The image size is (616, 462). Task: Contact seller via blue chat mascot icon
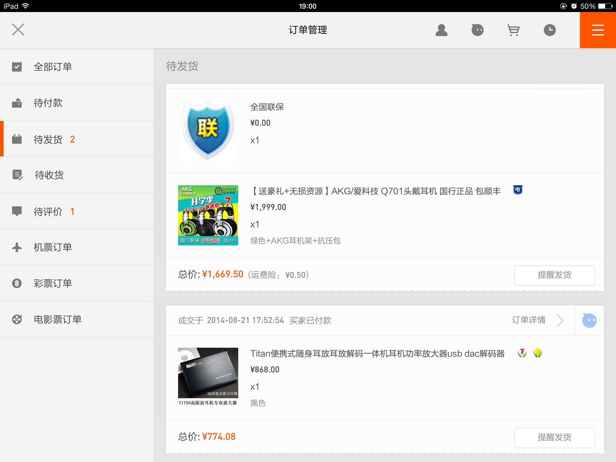click(x=589, y=320)
